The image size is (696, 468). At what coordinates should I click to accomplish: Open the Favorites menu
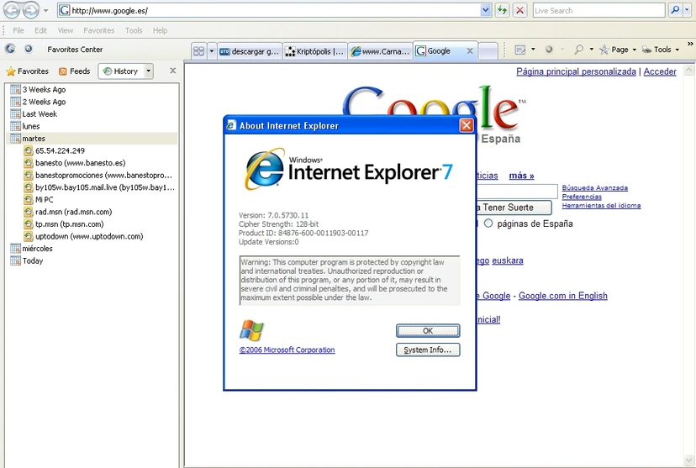[99, 30]
